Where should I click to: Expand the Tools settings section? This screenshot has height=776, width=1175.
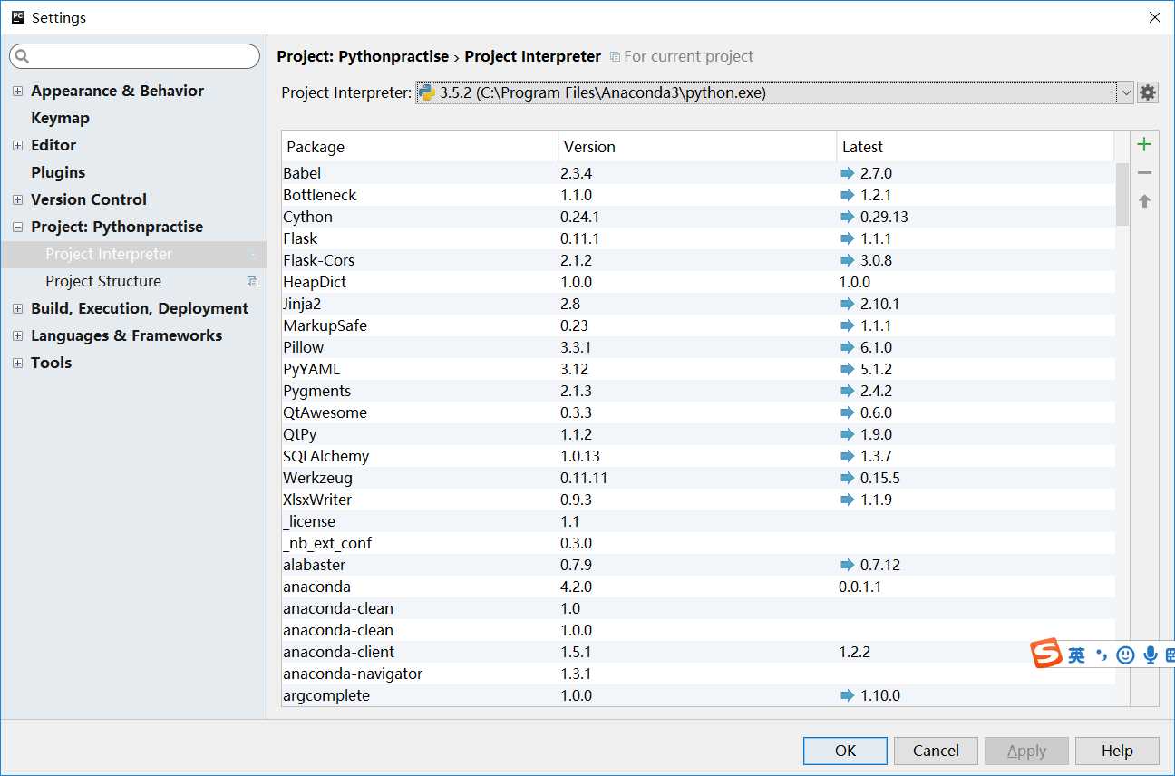[x=17, y=363]
